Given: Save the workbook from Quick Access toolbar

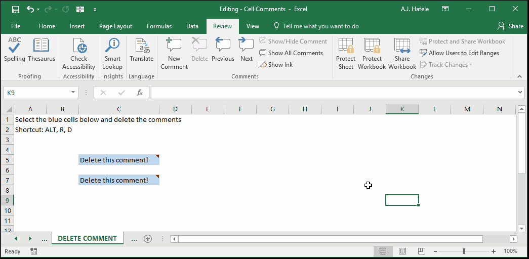Looking at the screenshot, I should (x=16, y=10).
